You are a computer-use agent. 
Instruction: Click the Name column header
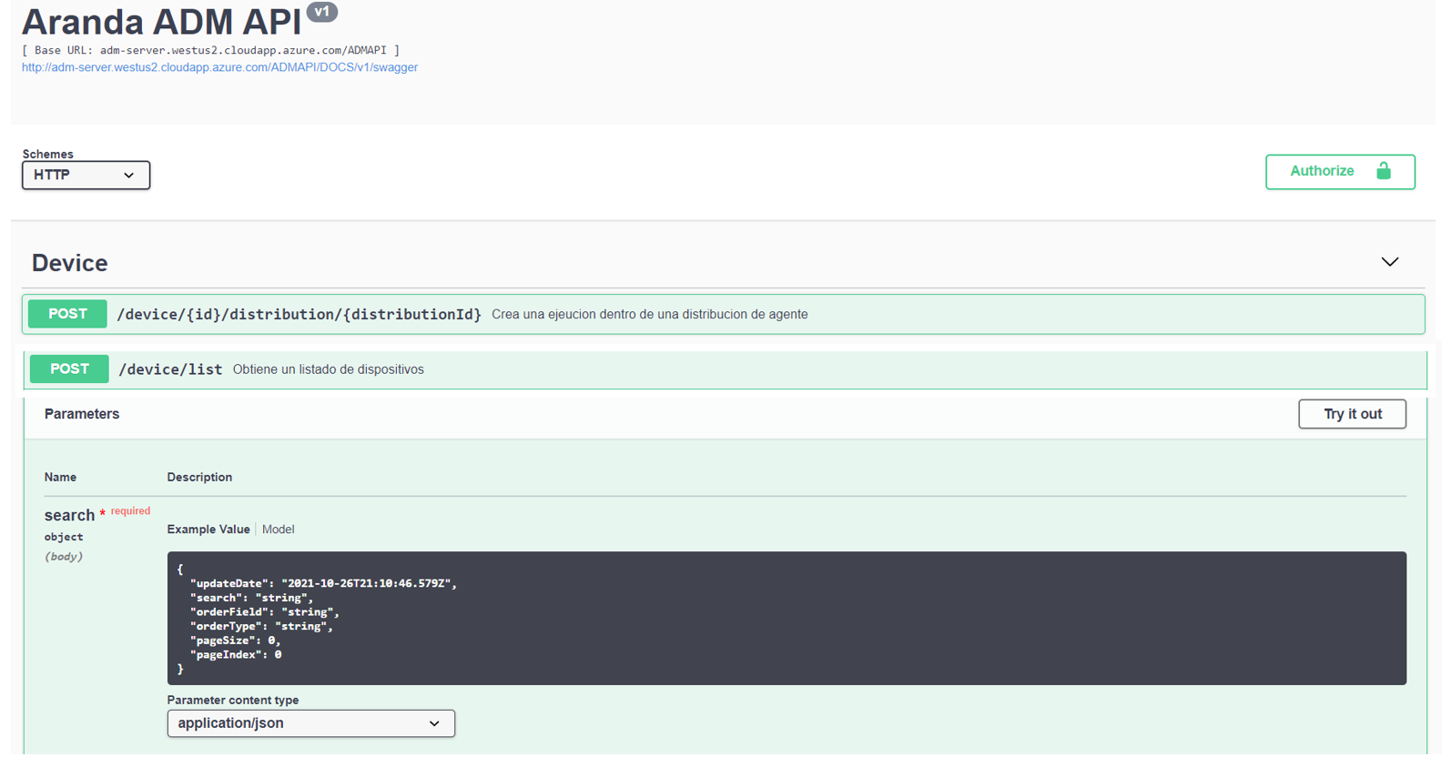point(60,478)
